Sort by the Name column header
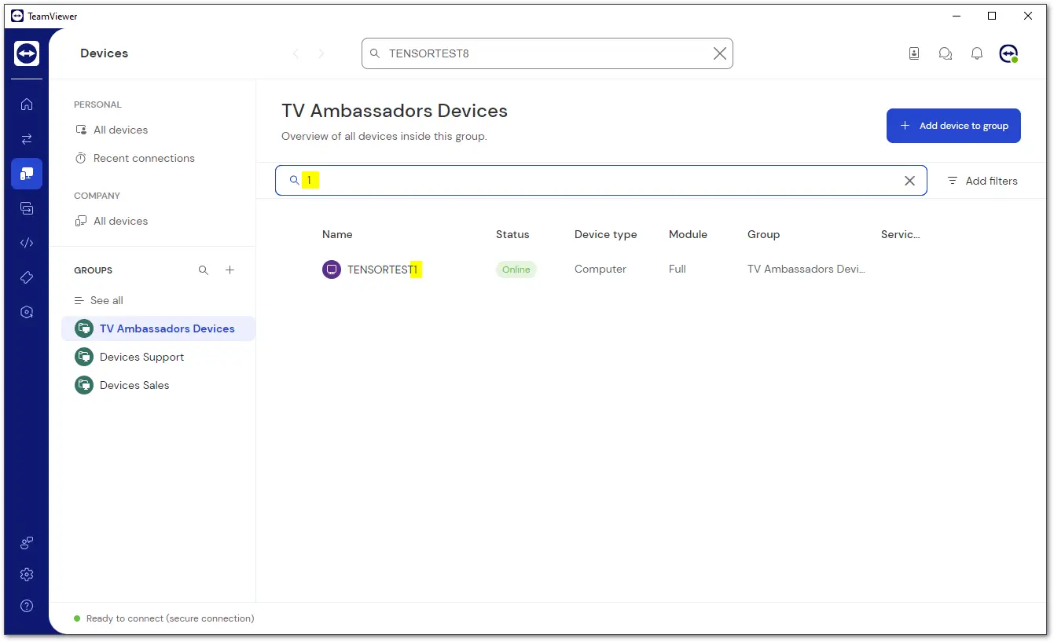This screenshot has width=1054, height=642. [x=337, y=234]
